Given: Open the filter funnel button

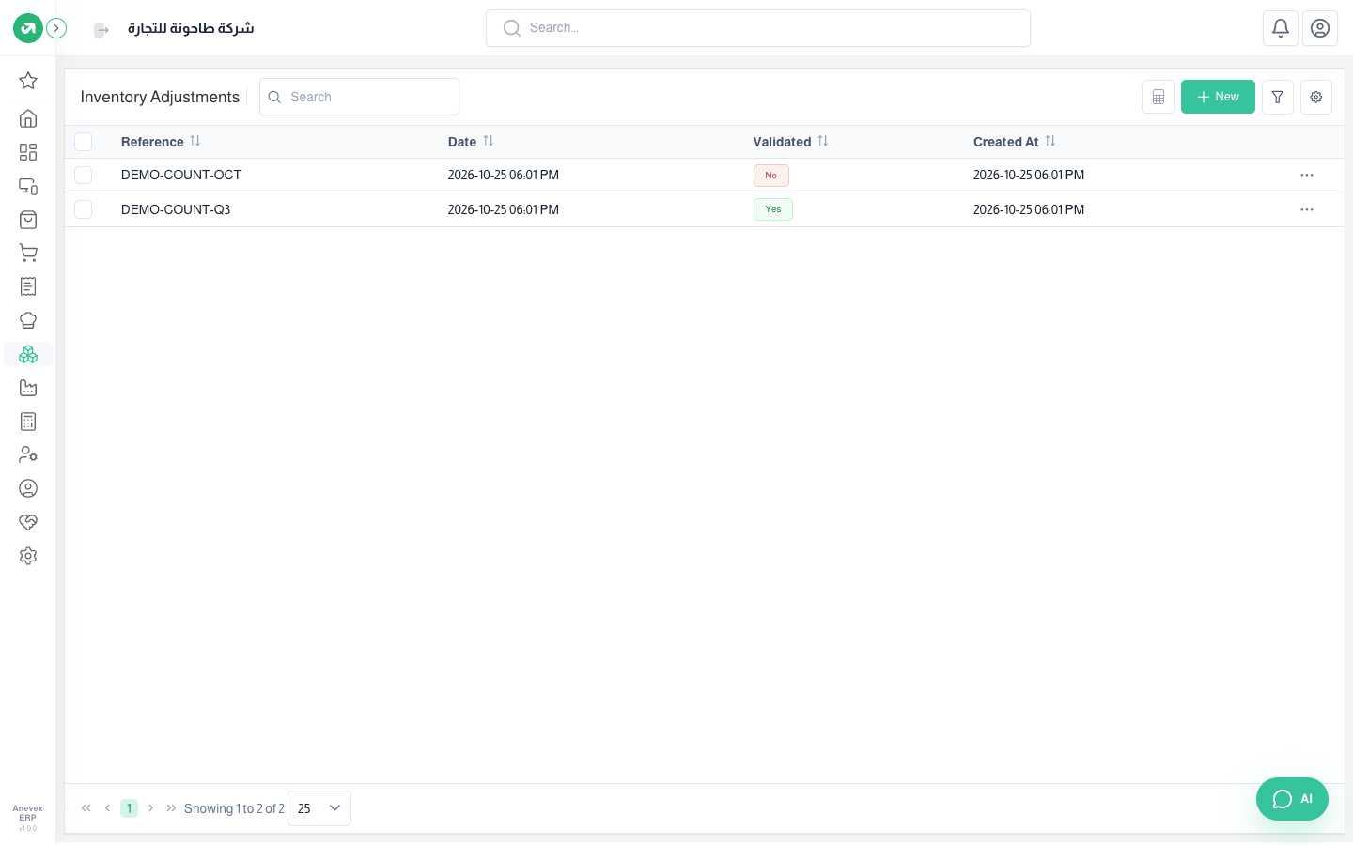Looking at the screenshot, I should pos(1278,97).
